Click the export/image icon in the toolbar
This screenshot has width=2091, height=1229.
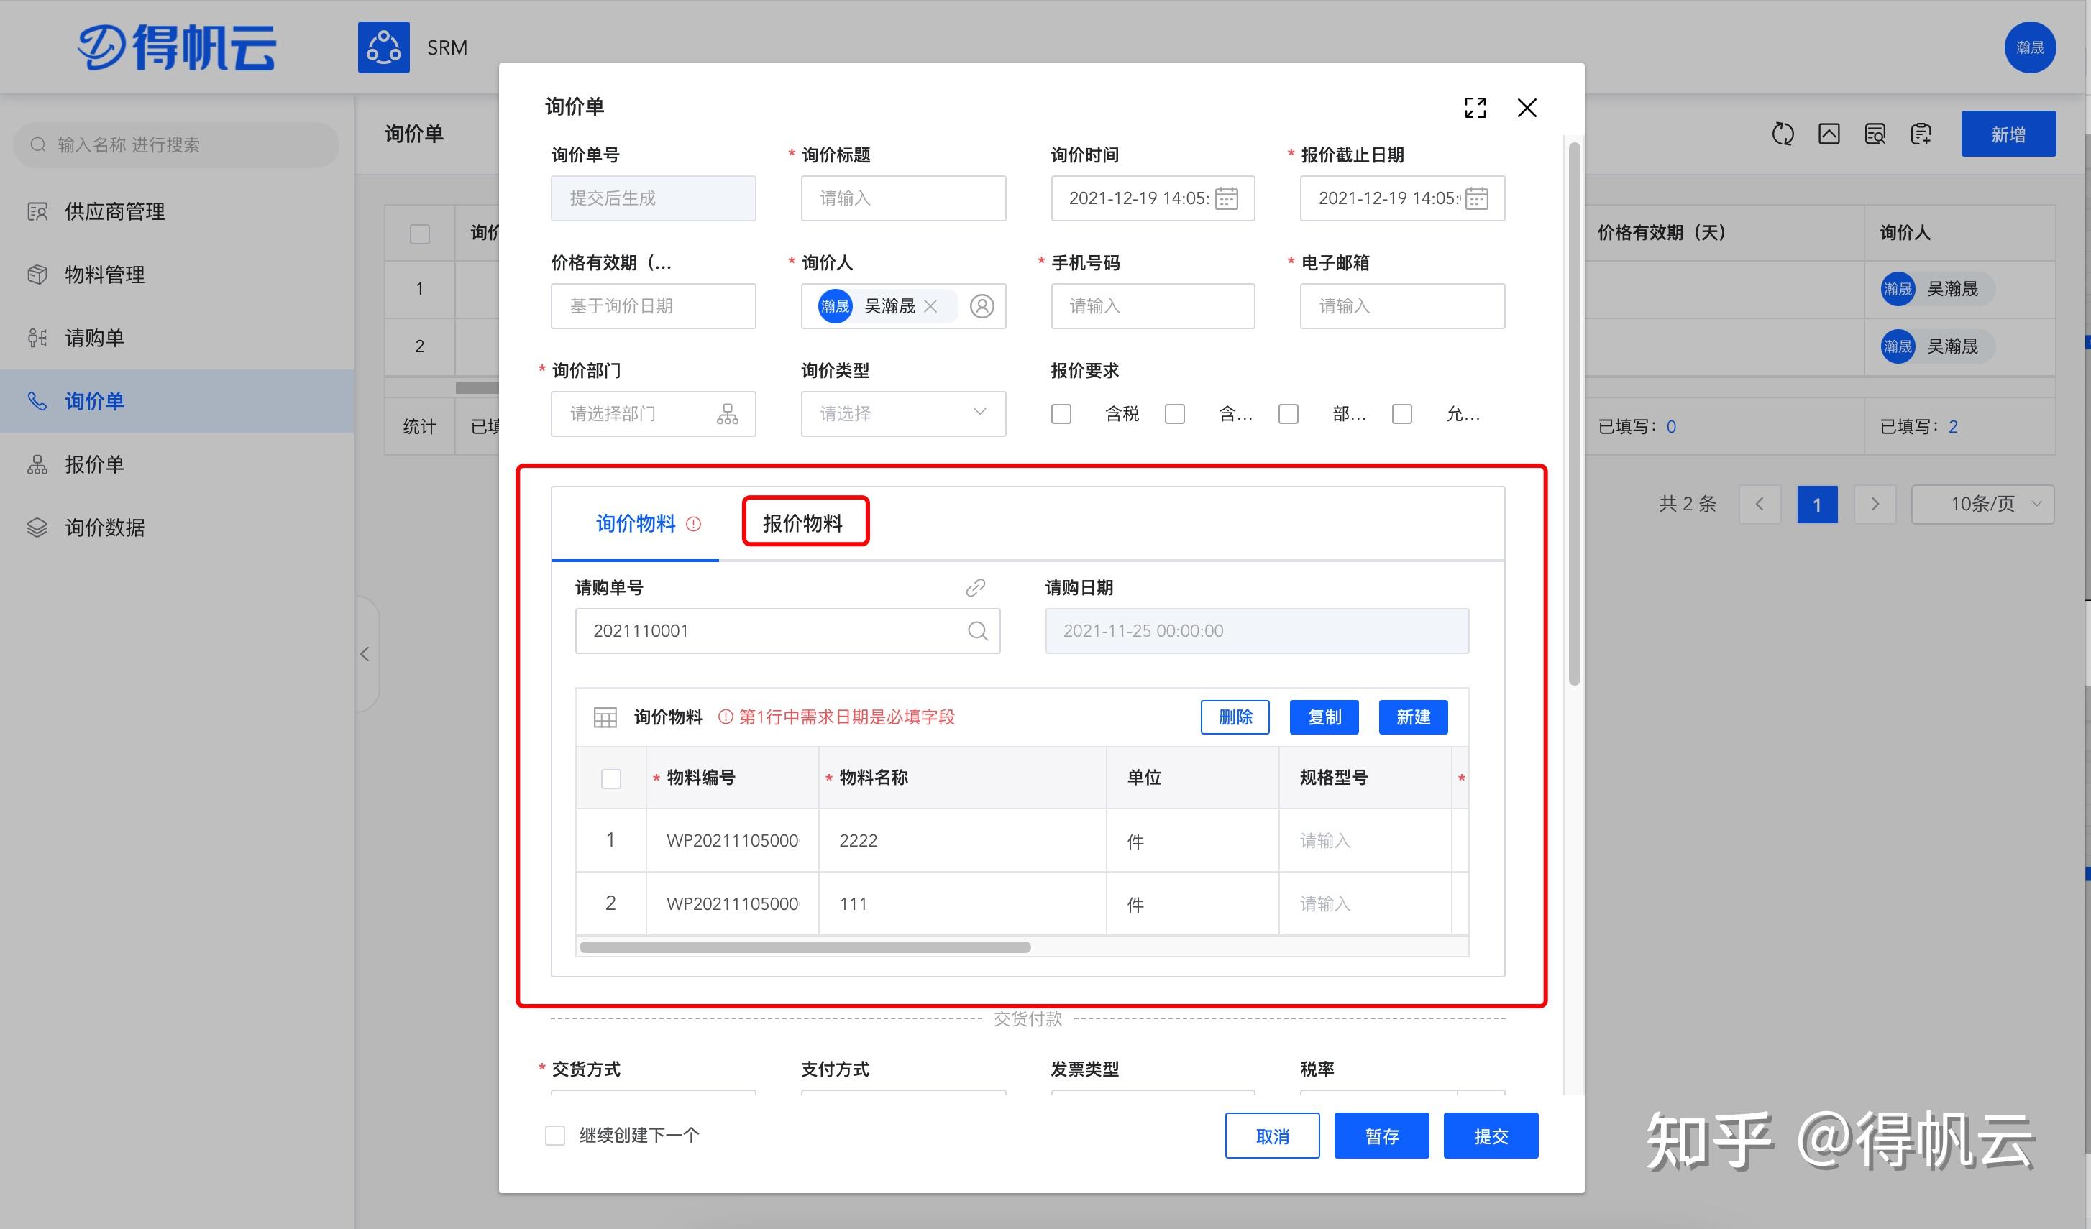point(1829,134)
